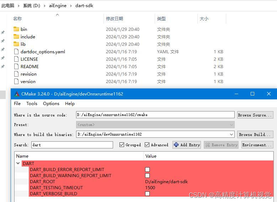This screenshot has height=202, width=277.
Task: Open the build binaries path dropdown
Action: point(231,135)
